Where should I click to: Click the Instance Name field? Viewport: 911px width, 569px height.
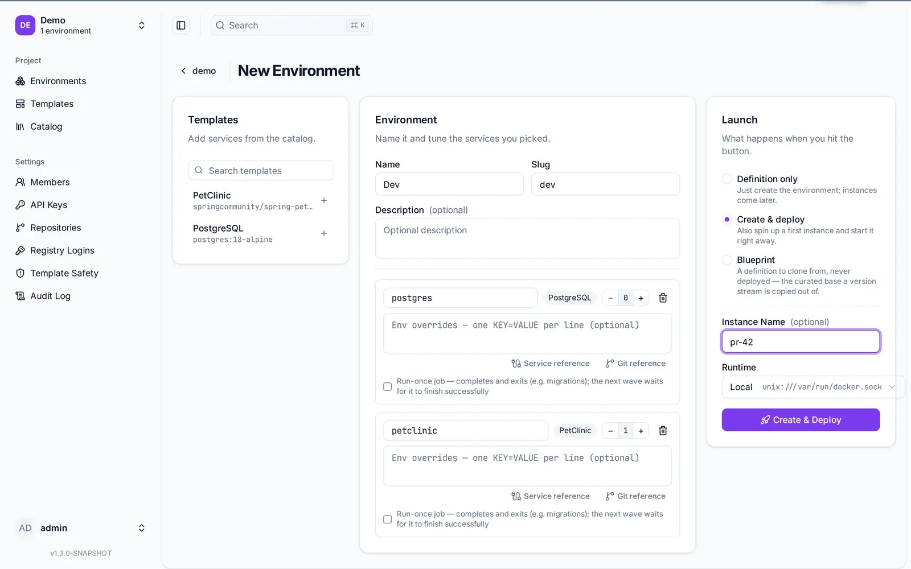pyautogui.click(x=801, y=342)
